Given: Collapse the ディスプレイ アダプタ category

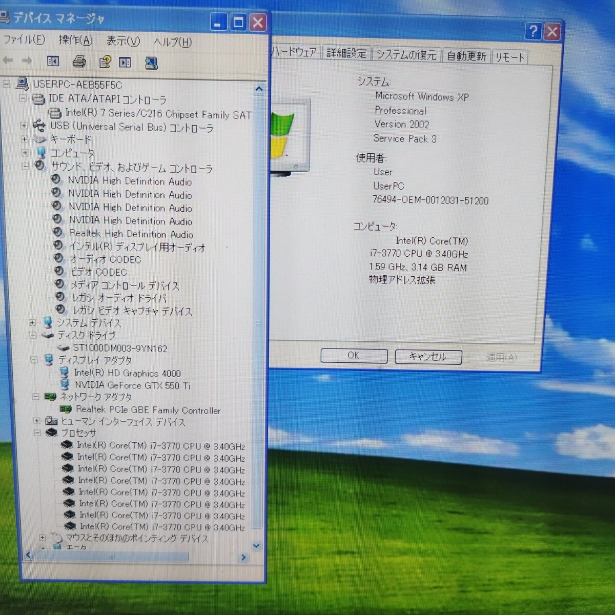Looking at the screenshot, I should [x=34, y=360].
